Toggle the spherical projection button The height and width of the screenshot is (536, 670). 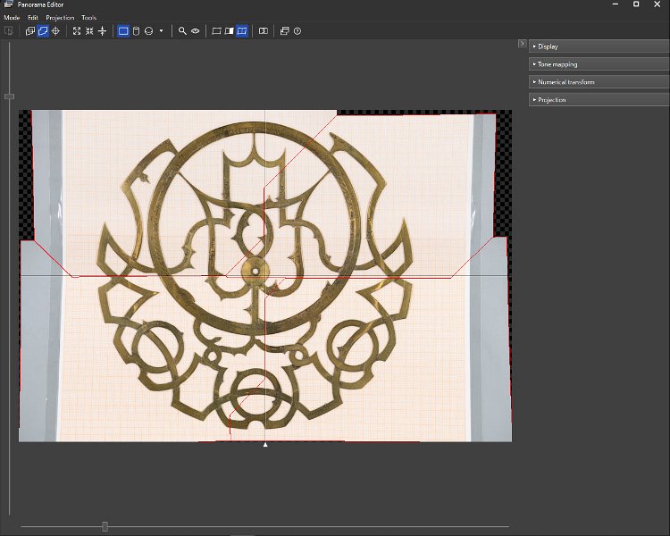(x=148, y=31)
